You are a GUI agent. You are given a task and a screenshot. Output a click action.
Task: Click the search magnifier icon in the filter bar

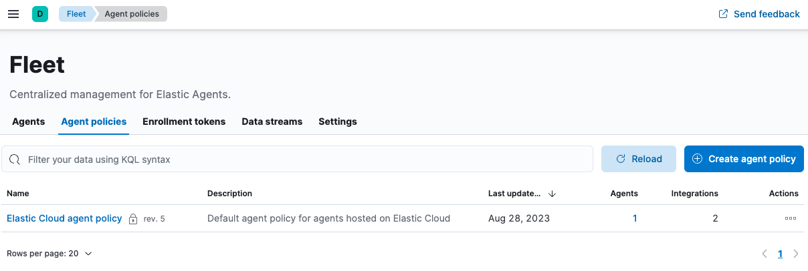click(15, 160)
